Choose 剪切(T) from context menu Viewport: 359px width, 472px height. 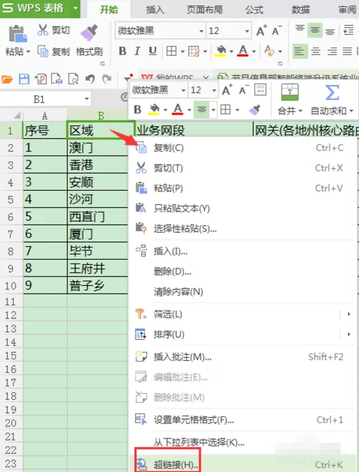[243, 168]
